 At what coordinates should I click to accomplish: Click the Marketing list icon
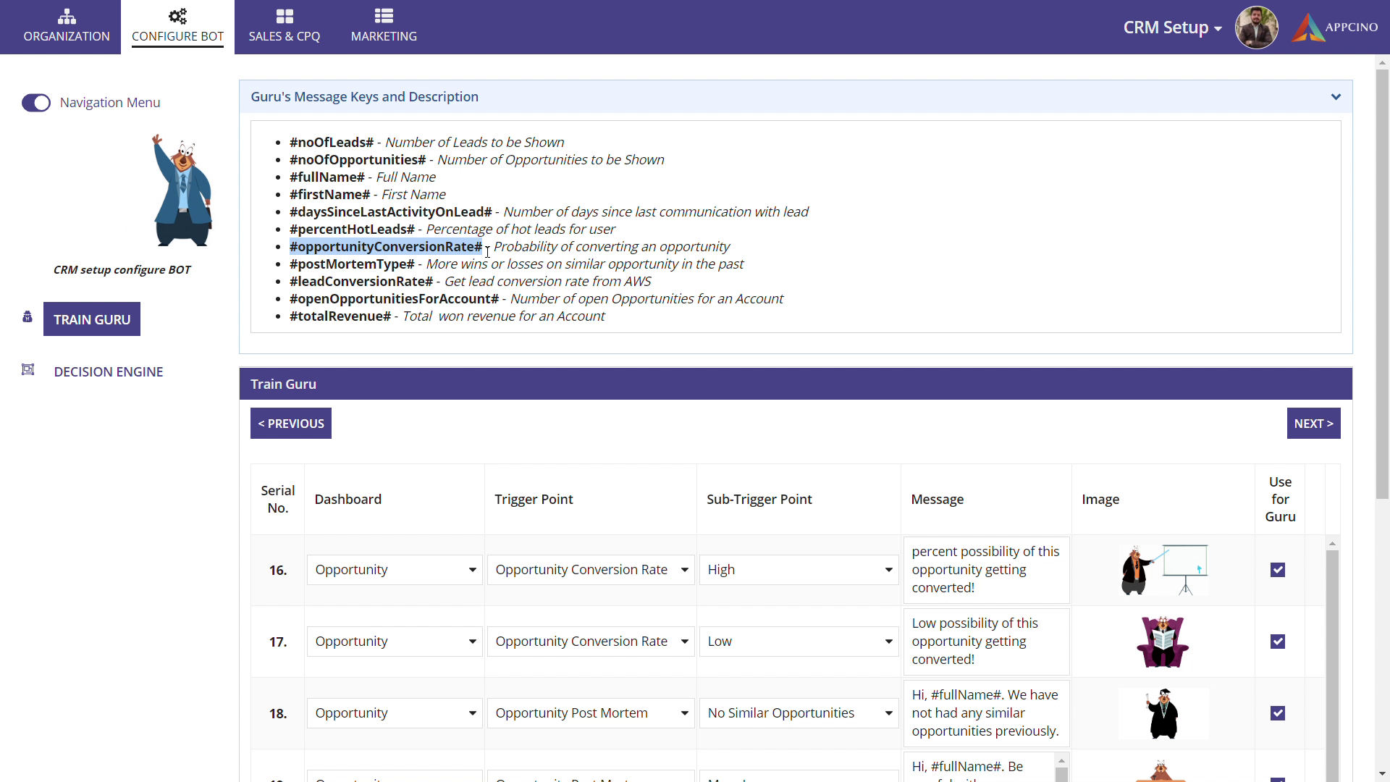click(x=384, y=16)
